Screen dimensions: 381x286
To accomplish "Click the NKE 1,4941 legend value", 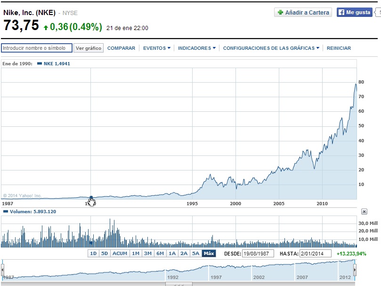I will pyautogui.click(x=57, y=64).
